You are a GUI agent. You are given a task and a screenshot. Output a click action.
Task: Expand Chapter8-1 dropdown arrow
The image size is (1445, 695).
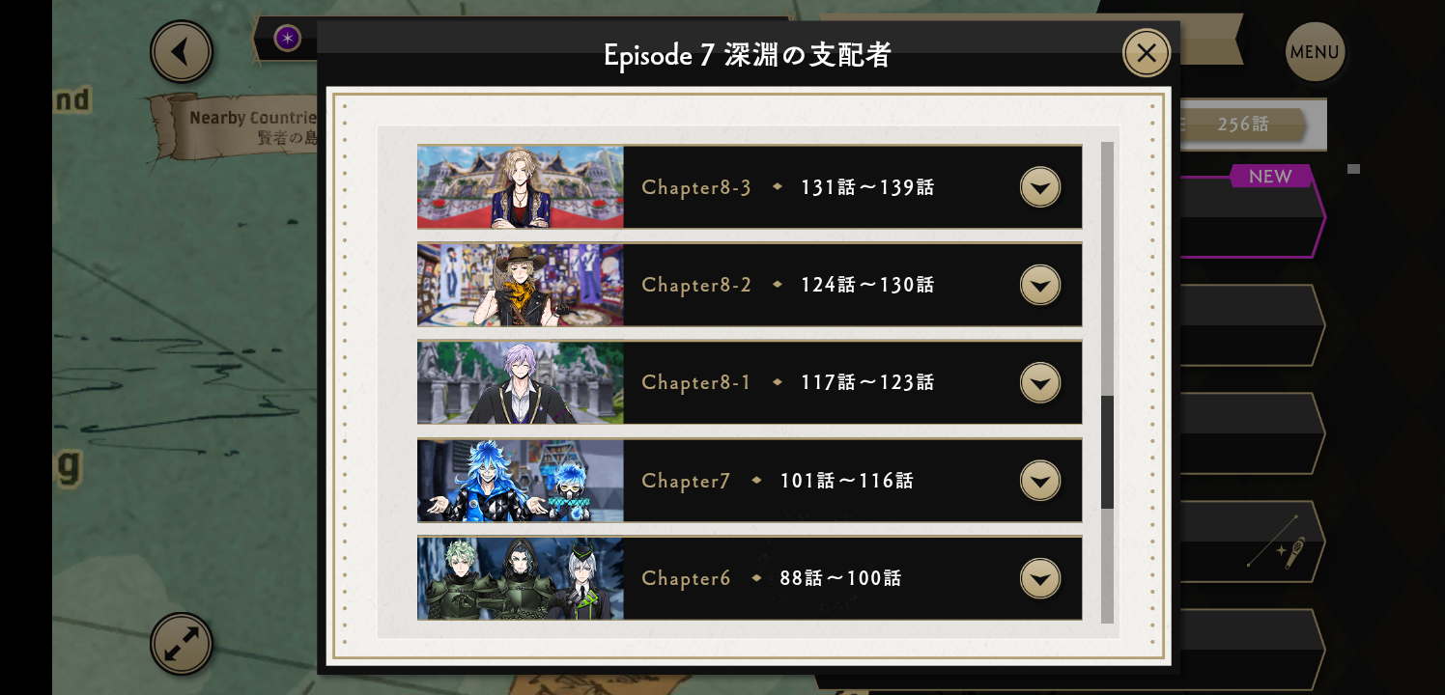tap(1040, 382)
